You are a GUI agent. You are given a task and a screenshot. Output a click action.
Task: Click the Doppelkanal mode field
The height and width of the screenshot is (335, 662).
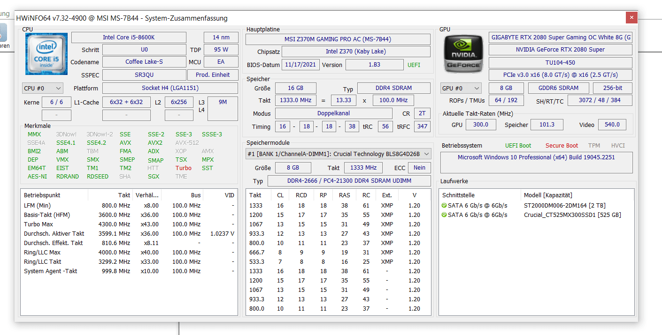point(333,113)
